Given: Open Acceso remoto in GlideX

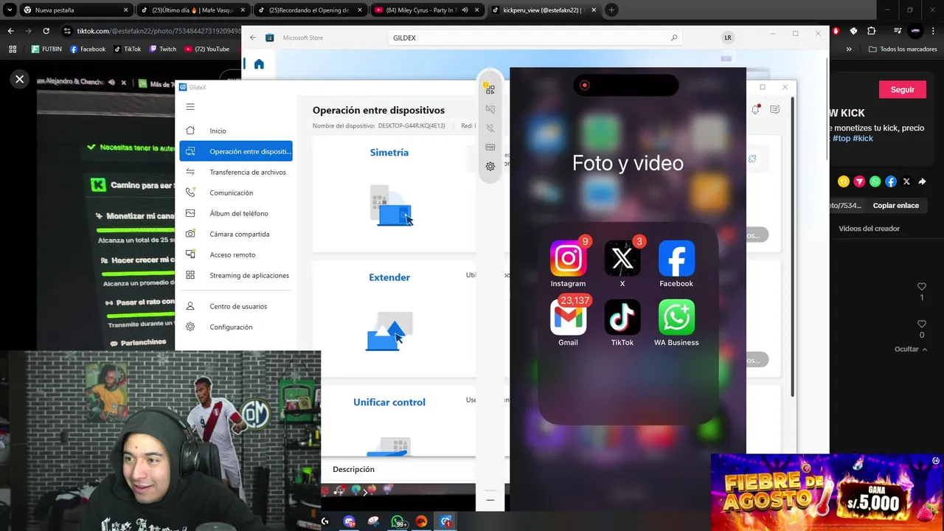Looking at the screenshot, I should click(x=236, y=254).
